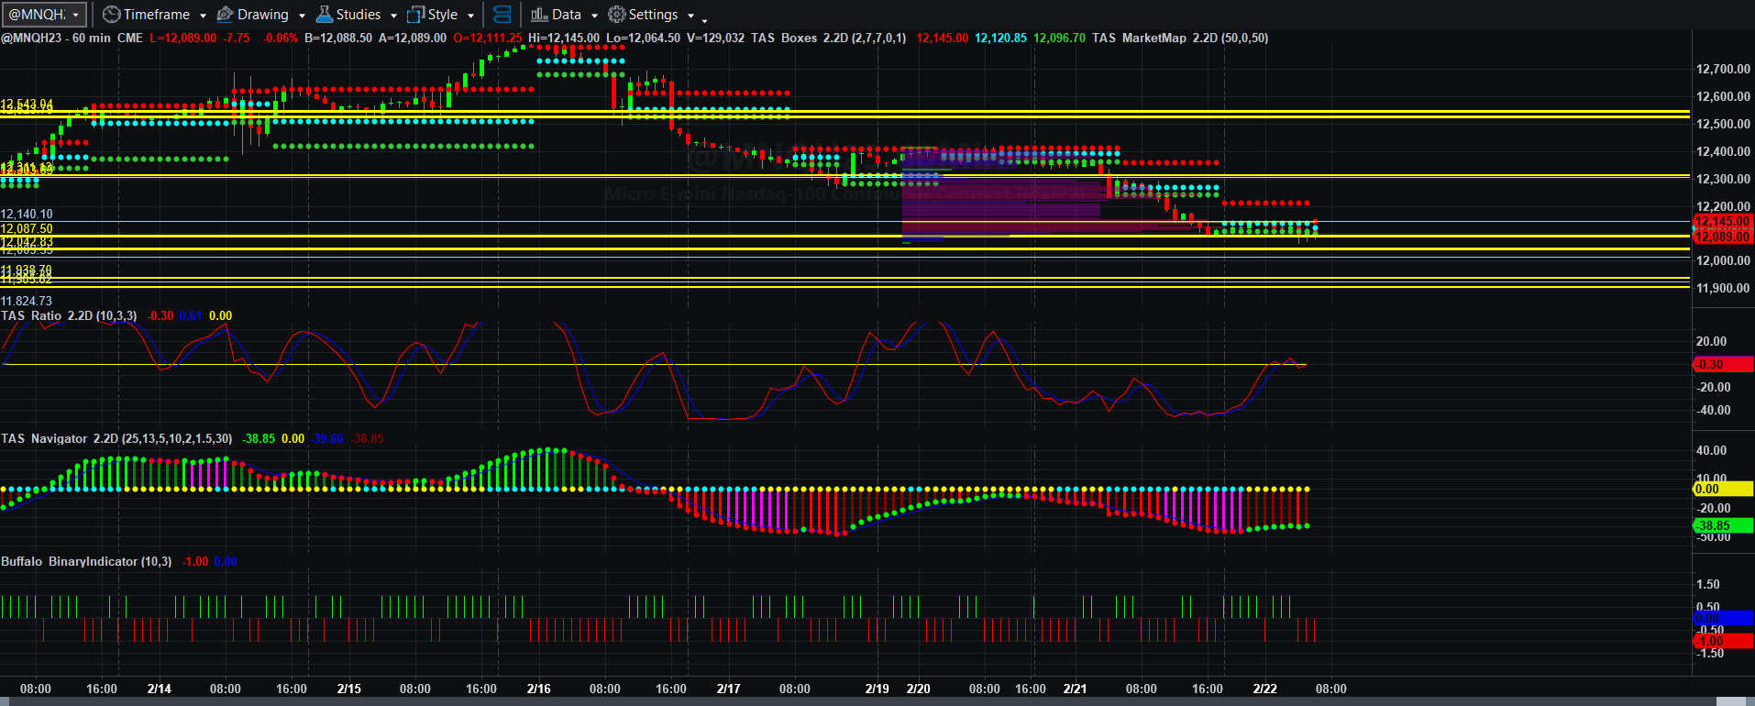Viewport: 1755px width, 706px height.
Task: Select the TAS Navigator 2.2D study label
Action: point(116,438)
